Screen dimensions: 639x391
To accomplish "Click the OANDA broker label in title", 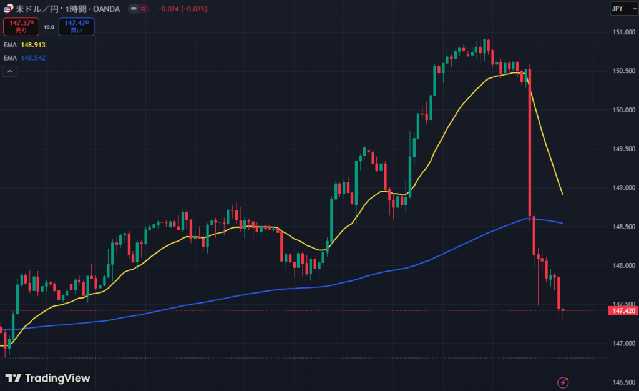I will point(107,9).
